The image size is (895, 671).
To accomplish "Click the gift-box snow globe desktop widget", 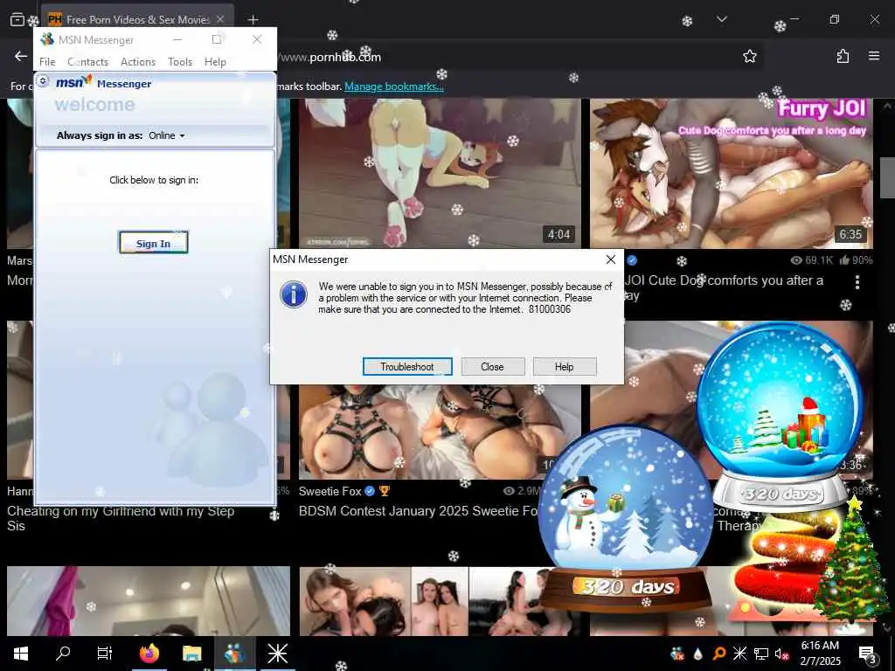I will tap(781, 415).
